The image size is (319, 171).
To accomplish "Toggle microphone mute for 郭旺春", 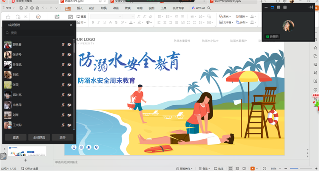I will [x=63, y=45].
